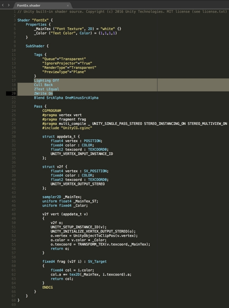This screenshot has width=229, height=308.
Task: Click 'sampler2D _MainTex;' line
Action: coord(62,197)
